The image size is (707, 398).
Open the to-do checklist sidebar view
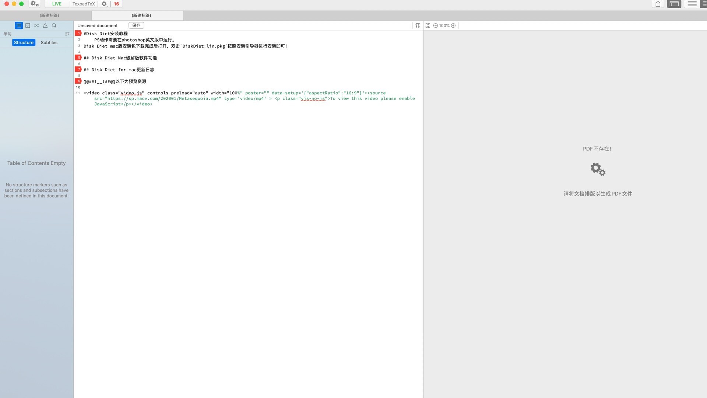coord(28,25)
